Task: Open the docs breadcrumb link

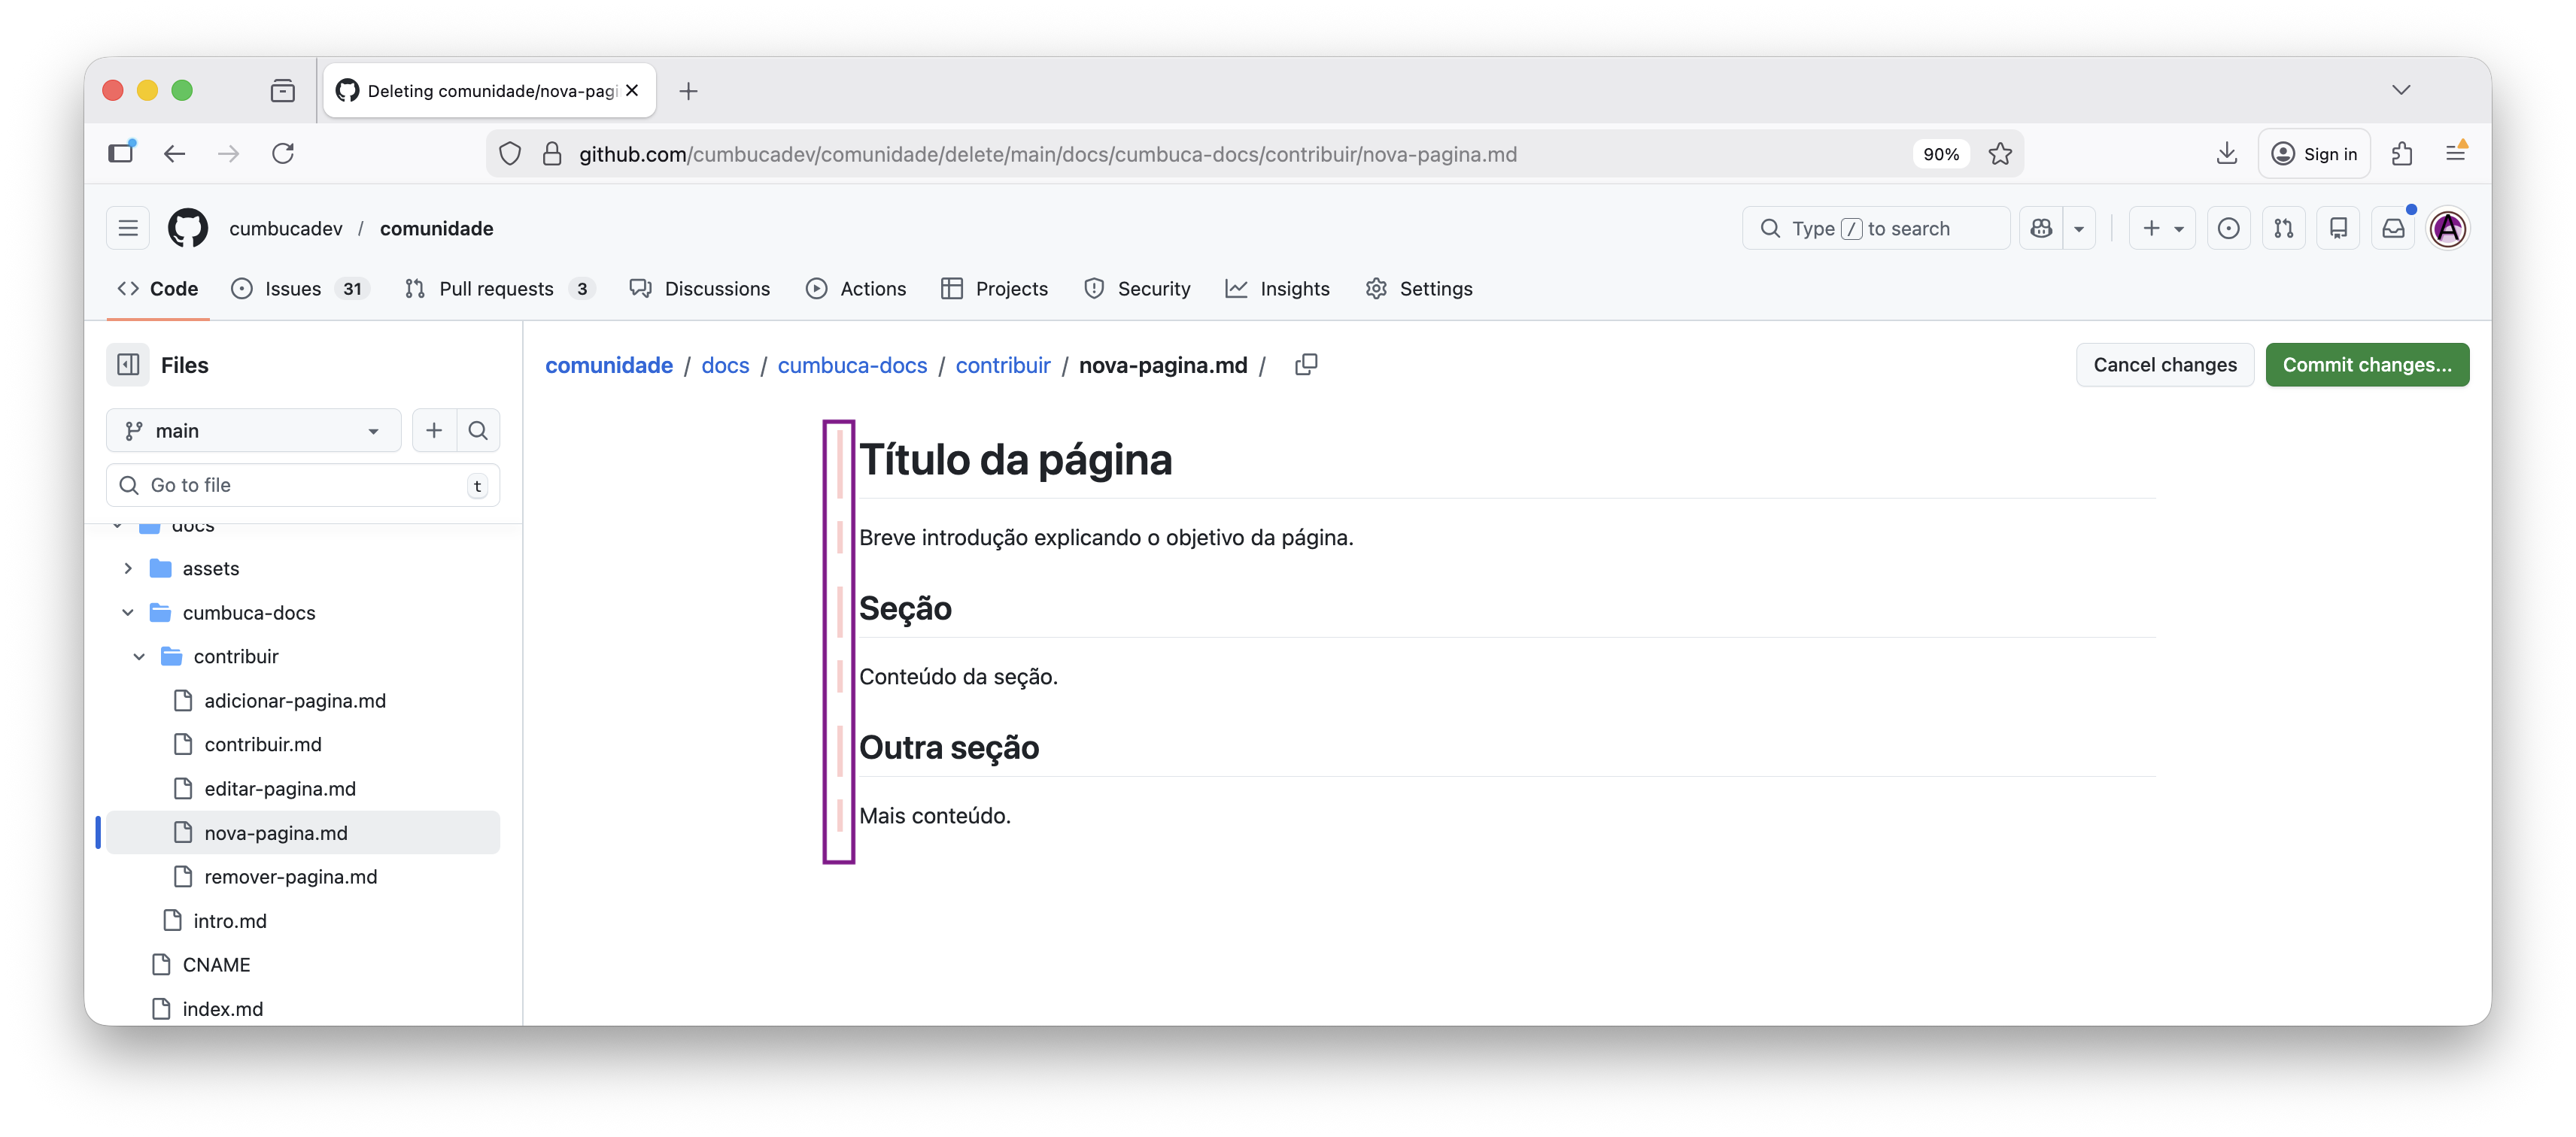Action: pyautogui.click(x=725, y=365)
